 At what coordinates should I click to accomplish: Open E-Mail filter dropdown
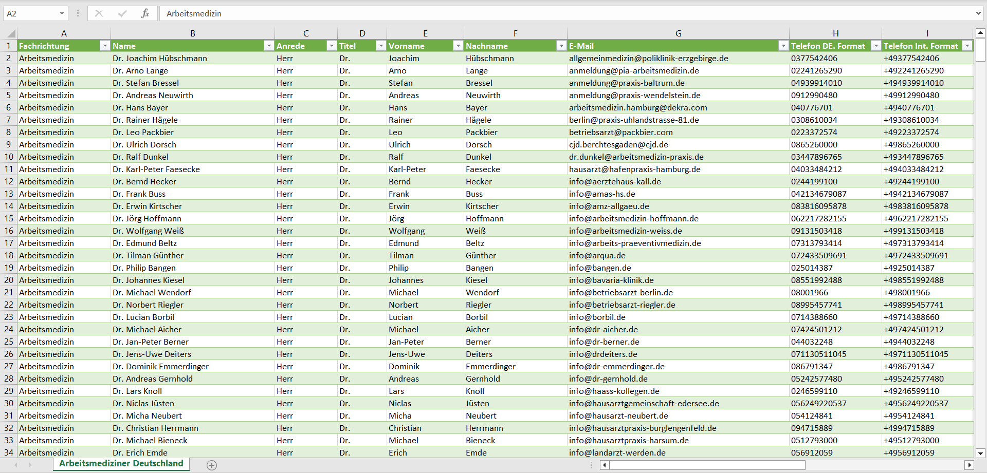[783, 46]
